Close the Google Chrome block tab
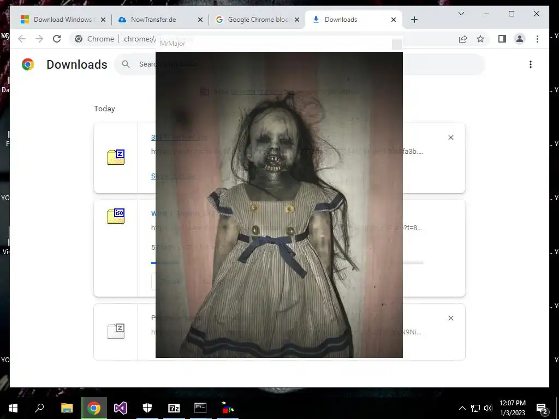 point(296,20)
